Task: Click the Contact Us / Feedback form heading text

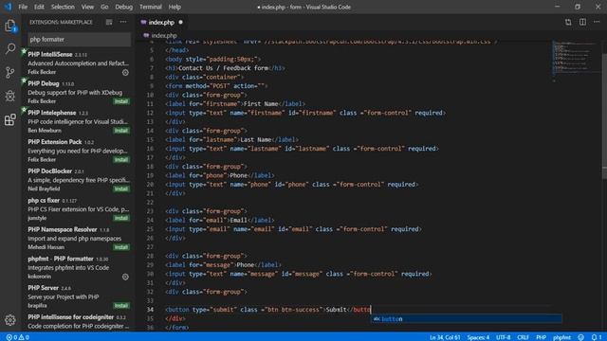Action: click(x=223, y=68)
